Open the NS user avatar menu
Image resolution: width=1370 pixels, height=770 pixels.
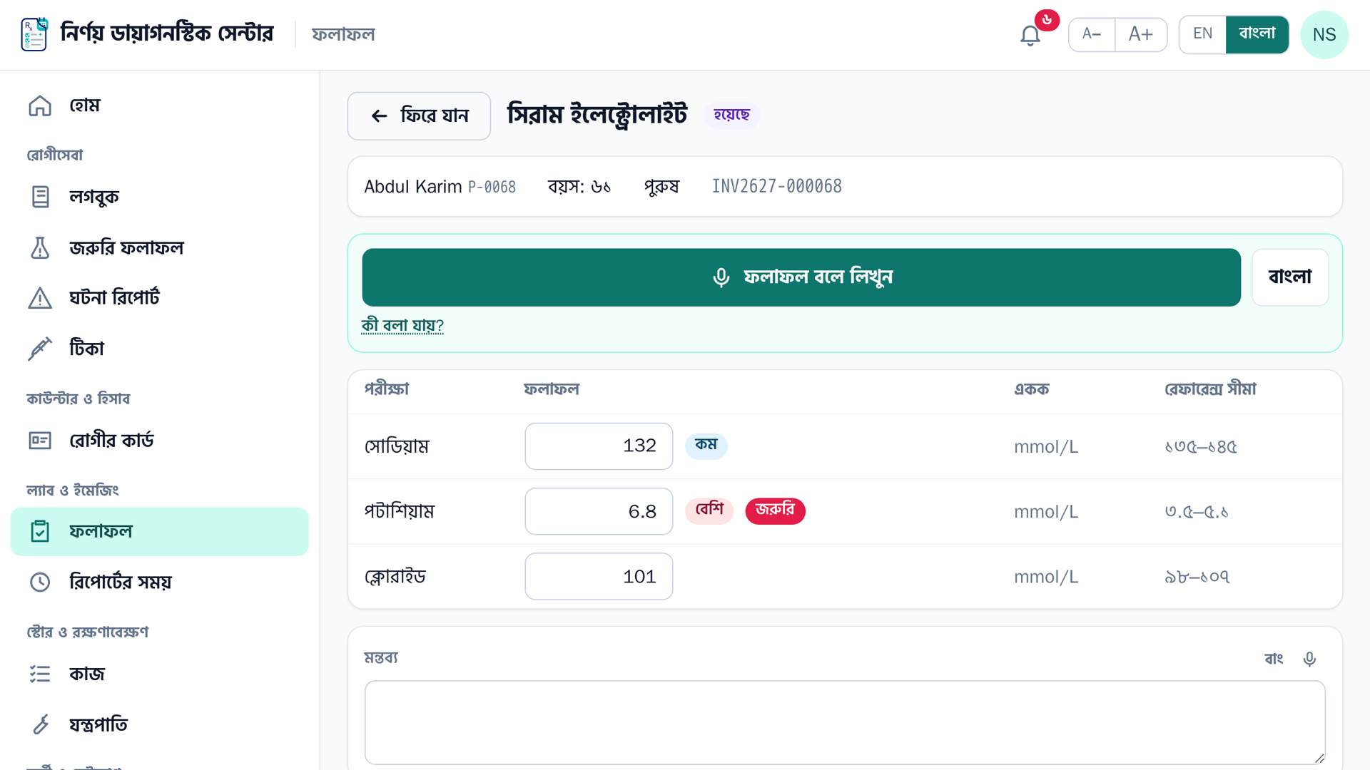(1324, 34)
